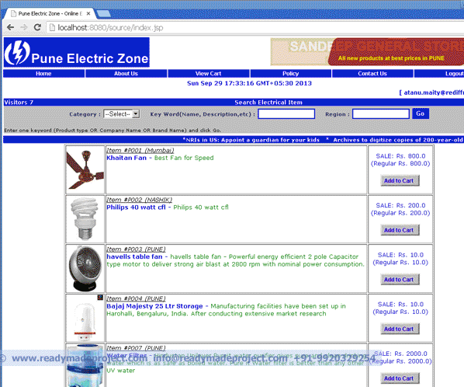464x387 pixels.
Task: Open the Khaitan Fan product image
Action: [x=85, y=169]
